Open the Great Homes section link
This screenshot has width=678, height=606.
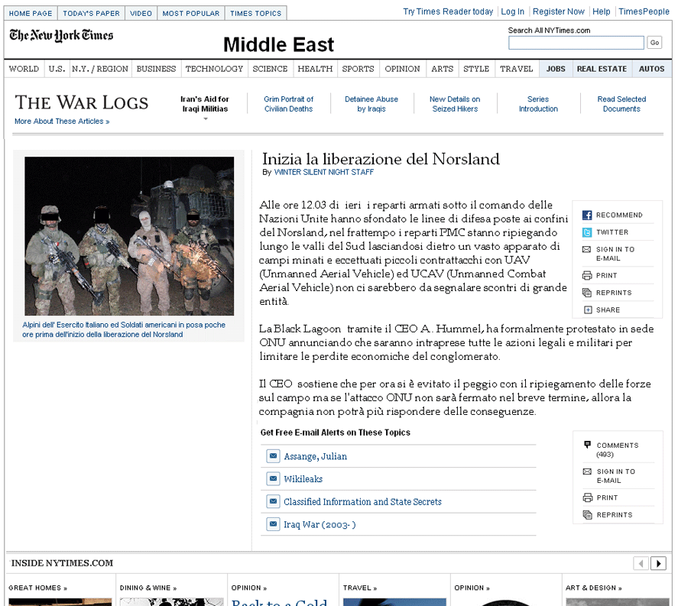tap(37, 588)
